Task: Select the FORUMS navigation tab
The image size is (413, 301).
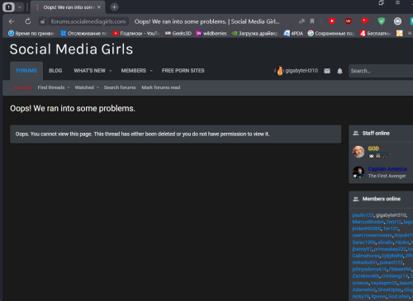Action: [26, 71]
